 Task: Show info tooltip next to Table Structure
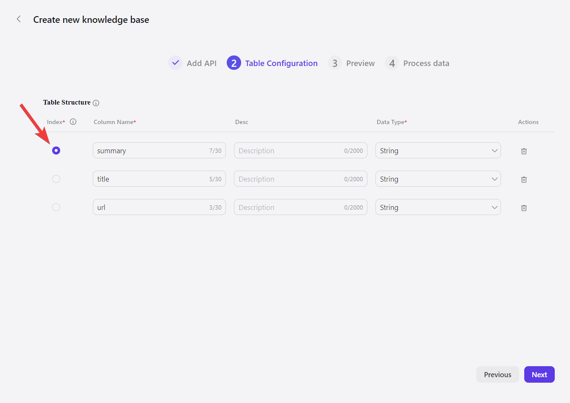click(x=96, y=103)
